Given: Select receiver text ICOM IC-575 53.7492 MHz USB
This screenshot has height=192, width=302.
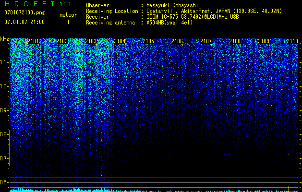Looking at the screenshot, I should 193,17.
